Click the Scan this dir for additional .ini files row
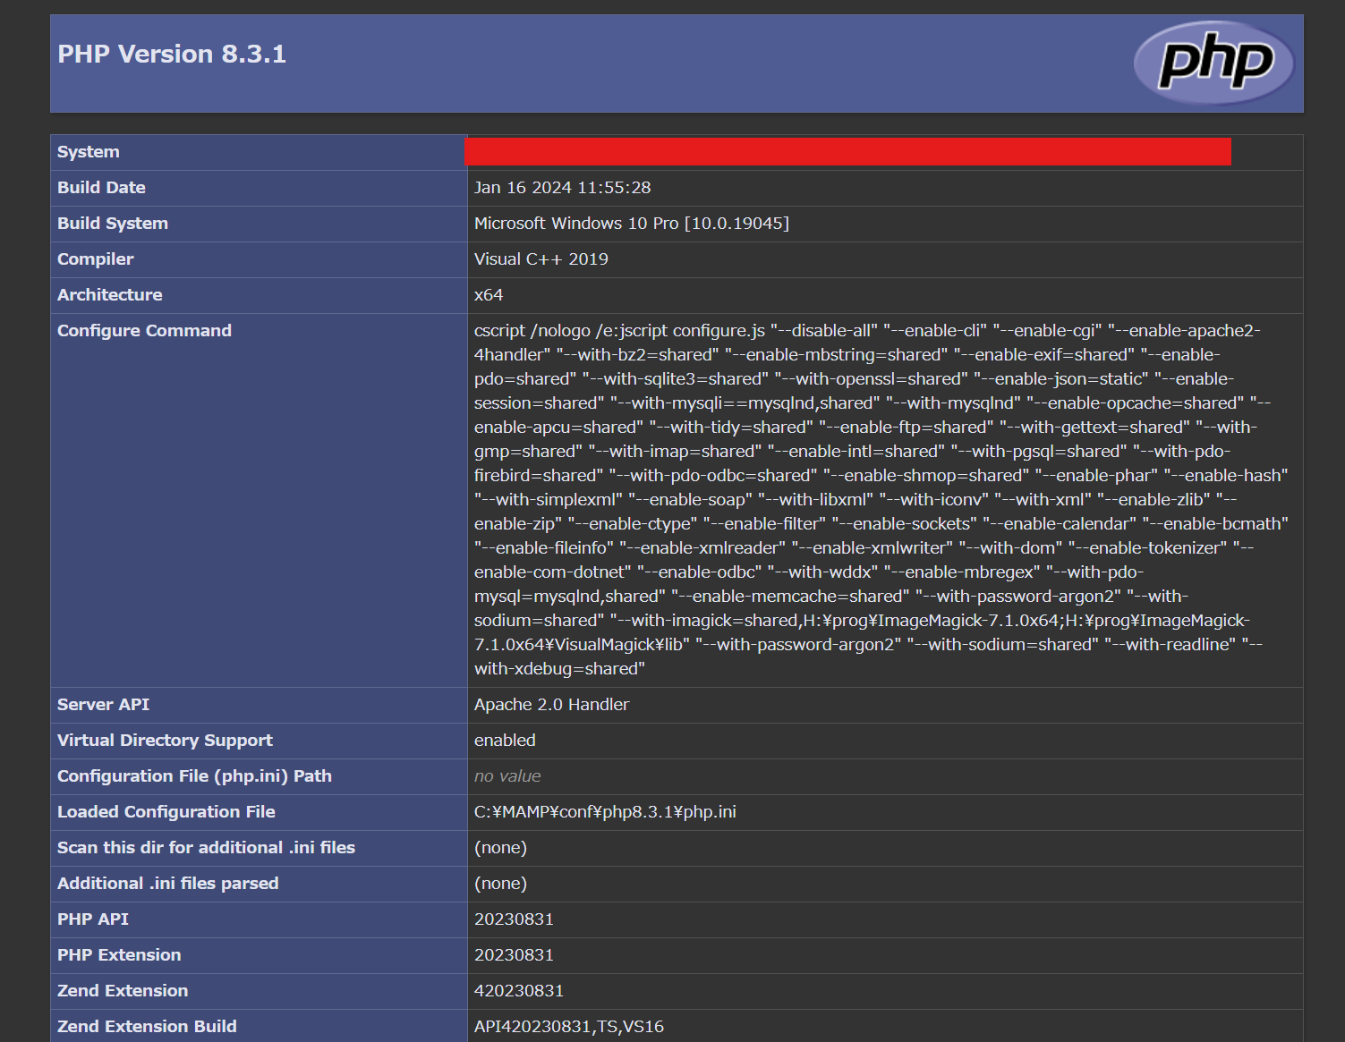The height and width of the screenshot is (1042, 1345). 206,847
